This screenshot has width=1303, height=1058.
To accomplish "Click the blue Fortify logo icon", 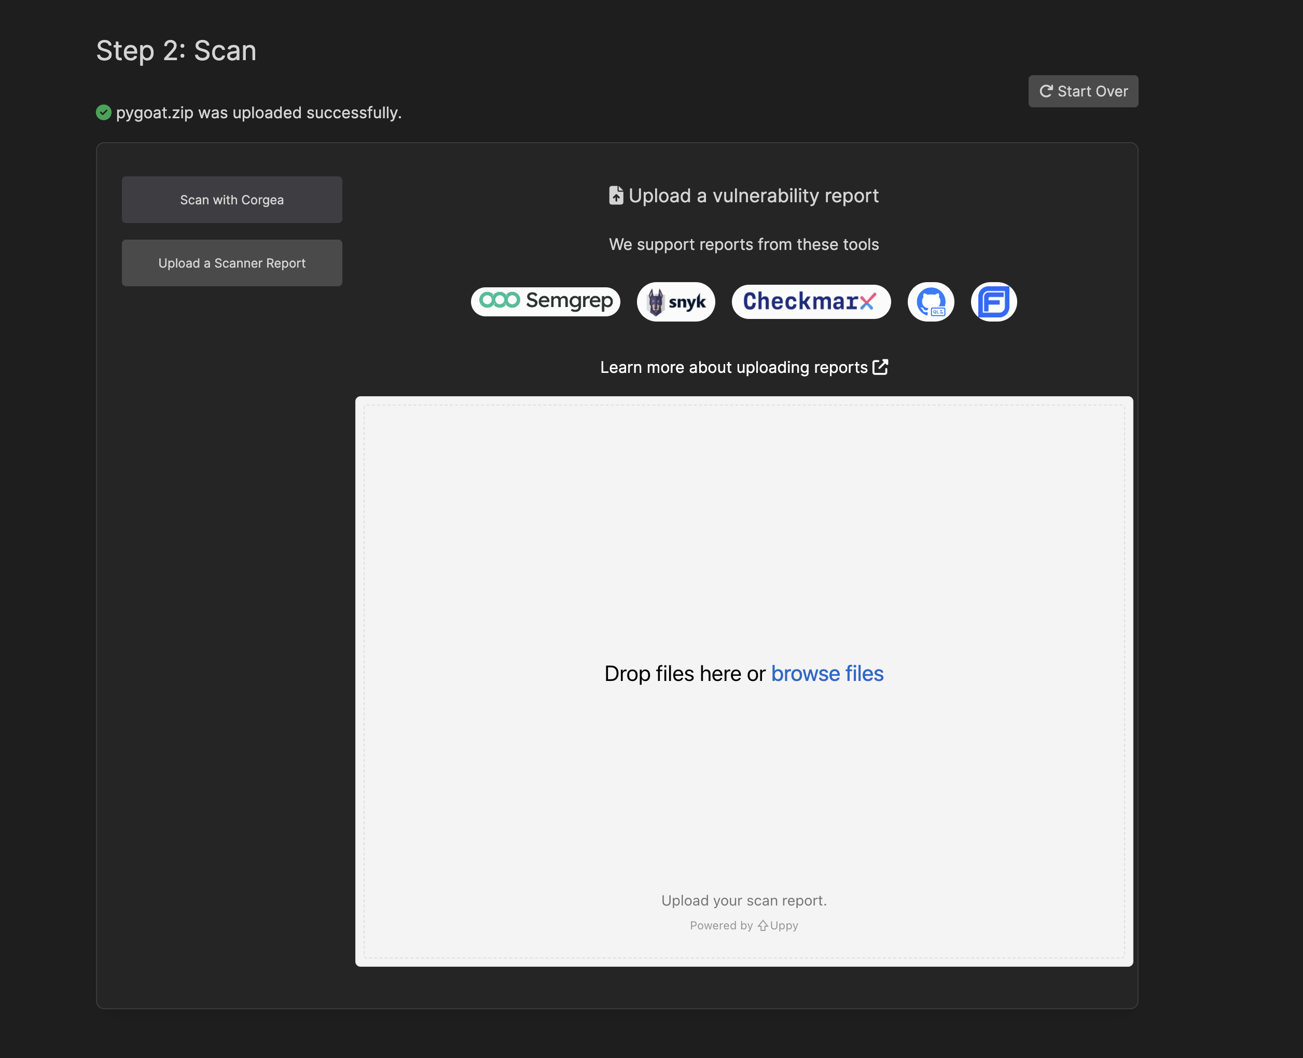I will click(993, 302).
